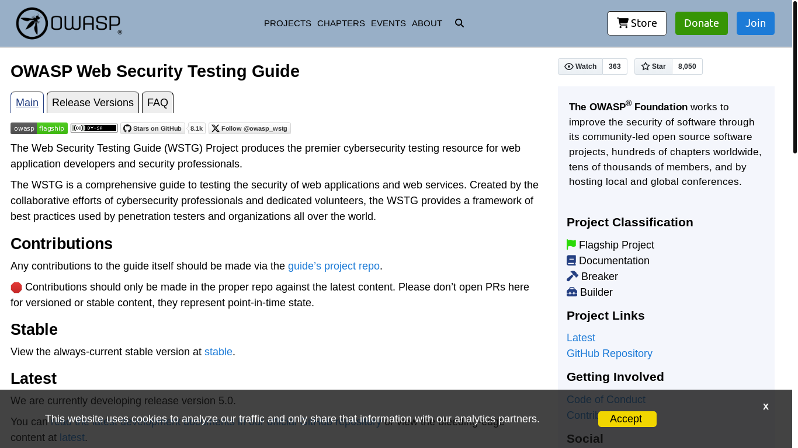Click the green Flagship Project flag icon
The image size is (798, 448).
(x=571, y=244)
